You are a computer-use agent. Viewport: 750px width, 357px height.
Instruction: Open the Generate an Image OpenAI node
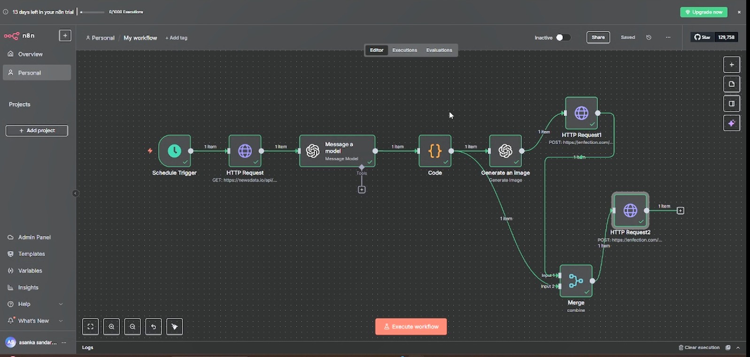[x=505, y=151]
